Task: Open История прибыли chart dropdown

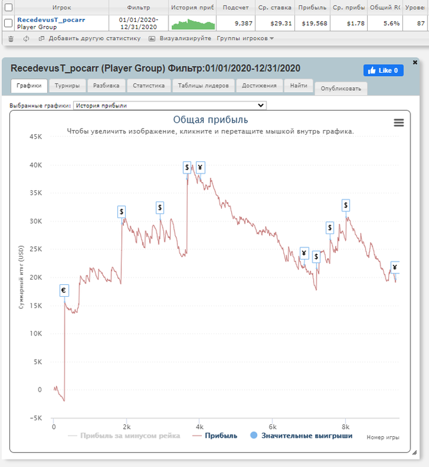Action: click(x=170, y=105)
